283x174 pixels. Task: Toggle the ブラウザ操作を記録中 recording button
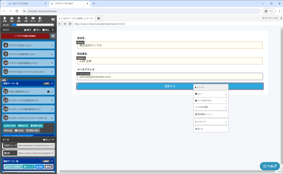[x=25, y=36]
